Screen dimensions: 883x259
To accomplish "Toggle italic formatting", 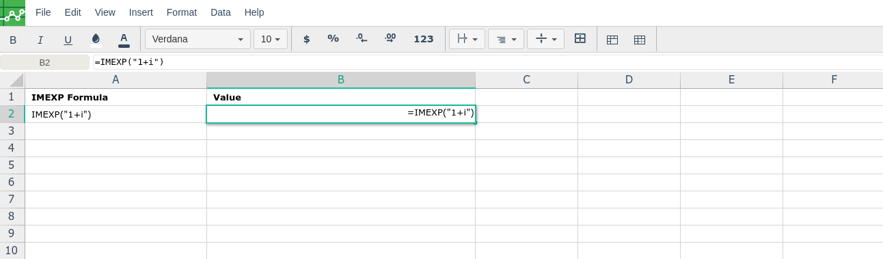I will (40, 40).
